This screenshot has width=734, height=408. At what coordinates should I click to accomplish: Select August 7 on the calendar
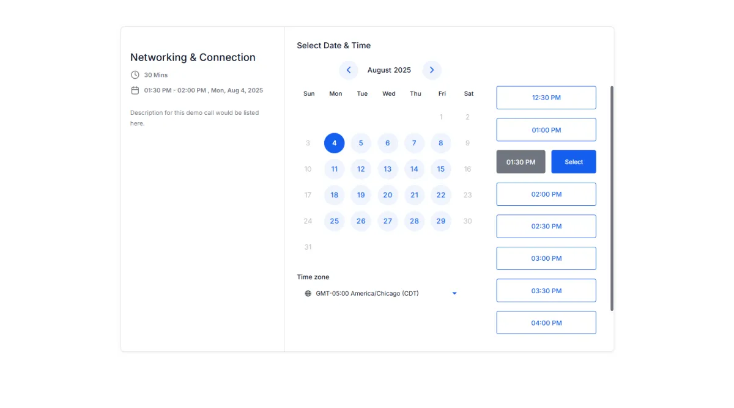coord(414,144)
